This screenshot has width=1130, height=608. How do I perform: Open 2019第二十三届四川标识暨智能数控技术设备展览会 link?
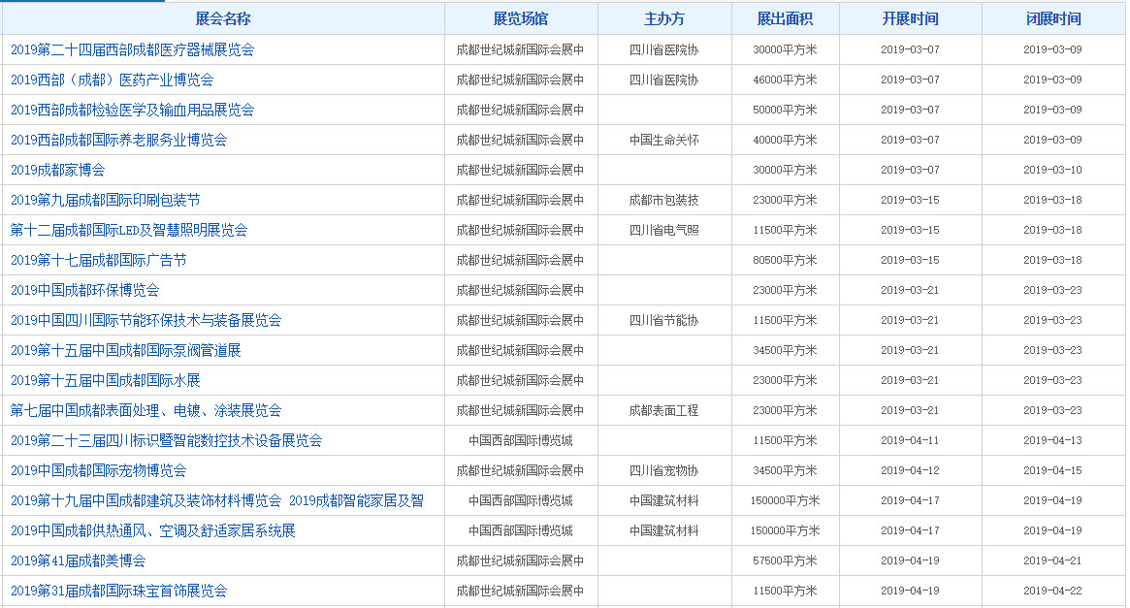(167, 440)
